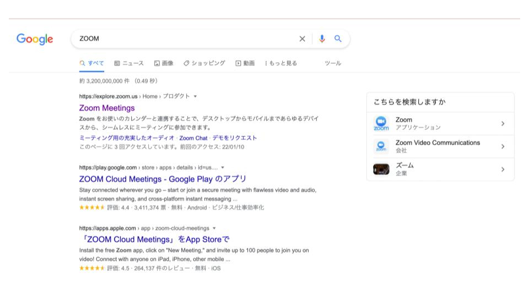Click the ズーム company thumbnail
The width and height of the screenshot is (529, 297).
coord(381,169)
